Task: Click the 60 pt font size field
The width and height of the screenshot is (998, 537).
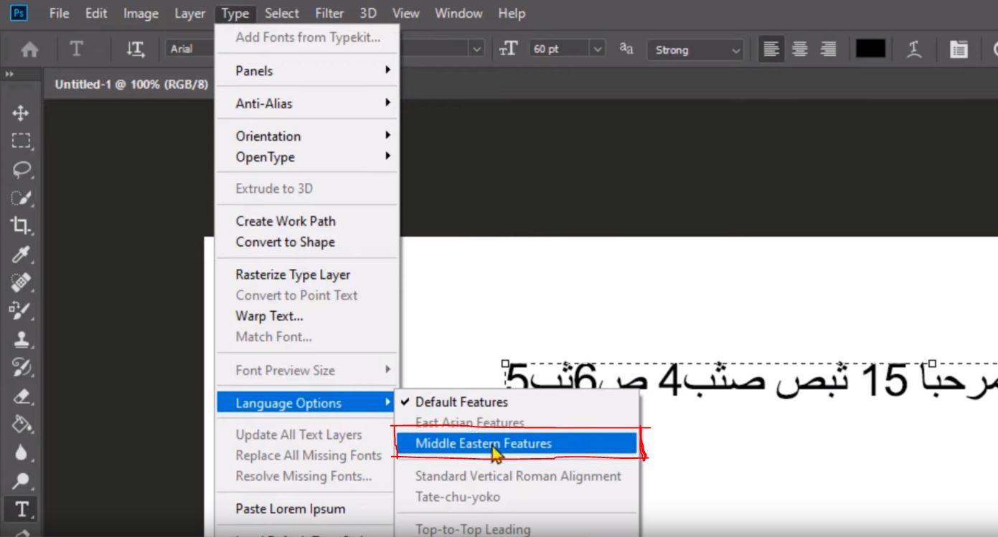Action: tap(560, 49)
